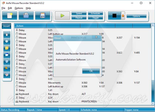Viewport: 155px width, 112px height.
Task: Click the X:622 cell value
Action: [x=119, y=53]
